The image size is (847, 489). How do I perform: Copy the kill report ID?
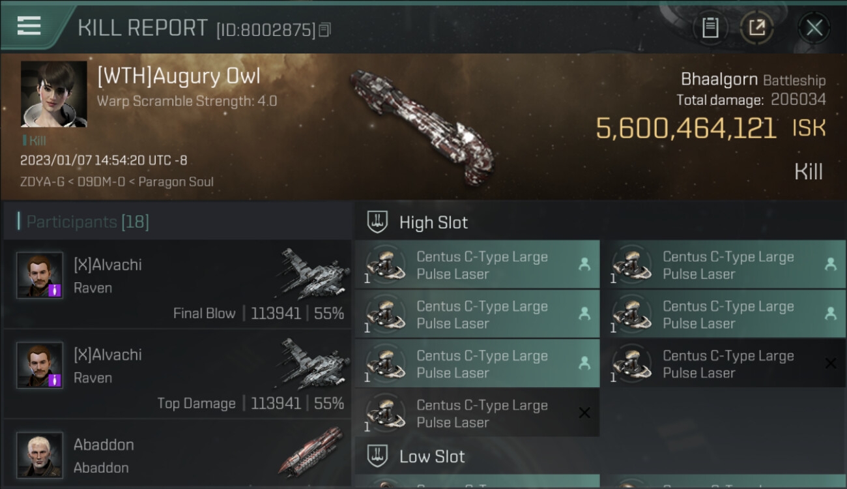[x=325, y=29]
